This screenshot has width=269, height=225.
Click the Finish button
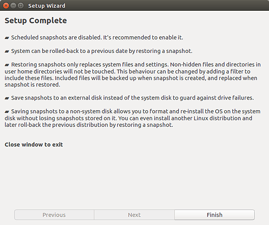click(x=214, y=215)
